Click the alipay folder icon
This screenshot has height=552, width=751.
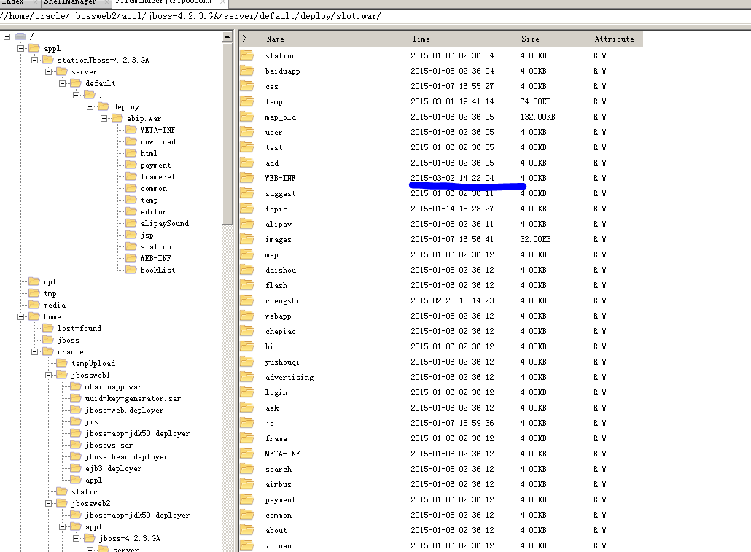click(x=247, y=224)
